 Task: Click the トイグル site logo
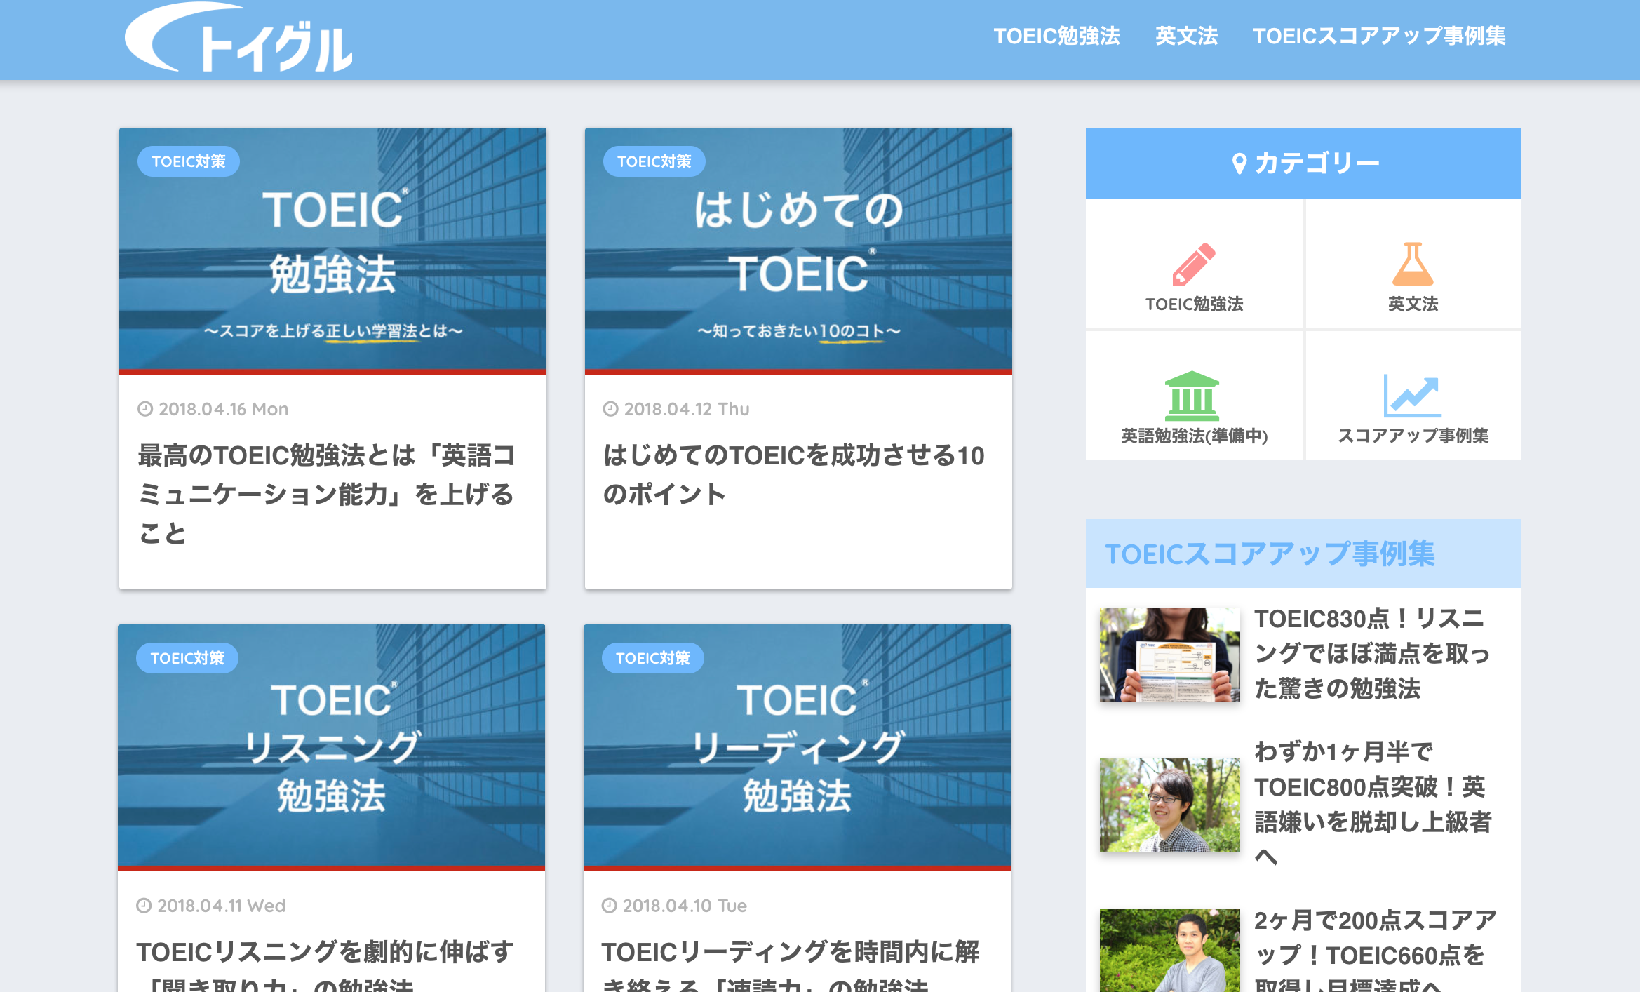tap(238, 37)
